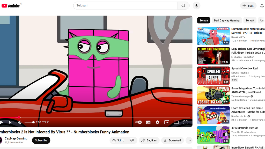The height and width of the screenshot is (149, 265).
Task: Open BloxWorld TV channel
Action: pos(238,37)
